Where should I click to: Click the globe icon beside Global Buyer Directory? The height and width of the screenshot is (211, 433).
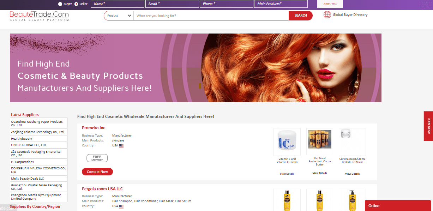click(327, 15)
